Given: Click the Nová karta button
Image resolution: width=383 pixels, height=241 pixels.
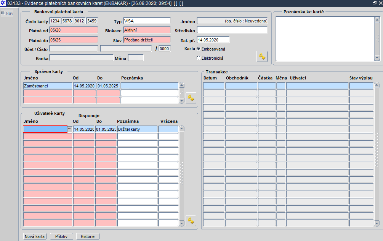Looking at the screenshot, I should [x=35, y=236].
